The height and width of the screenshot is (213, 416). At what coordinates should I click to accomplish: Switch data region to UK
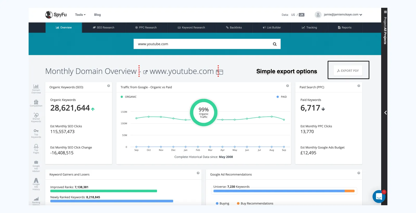[301, 15]
